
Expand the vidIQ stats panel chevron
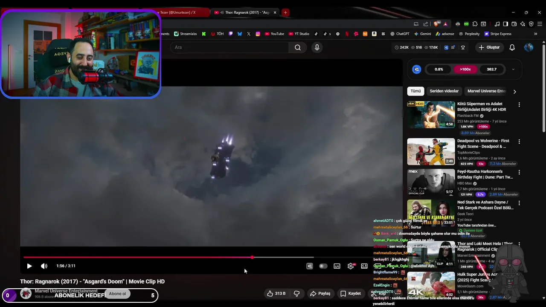(513, 69)
